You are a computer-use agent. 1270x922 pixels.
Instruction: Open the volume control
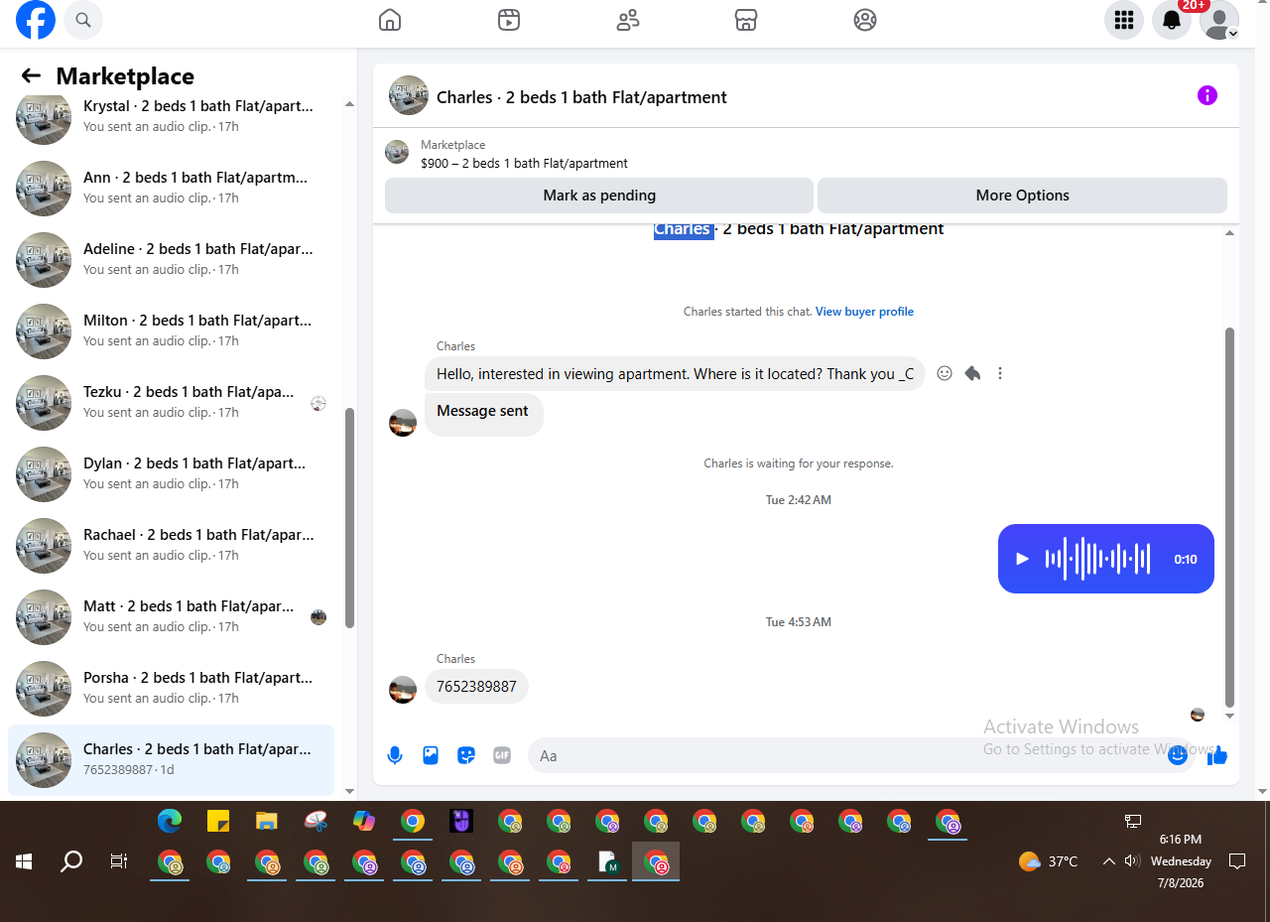(x=1132, y=861)
